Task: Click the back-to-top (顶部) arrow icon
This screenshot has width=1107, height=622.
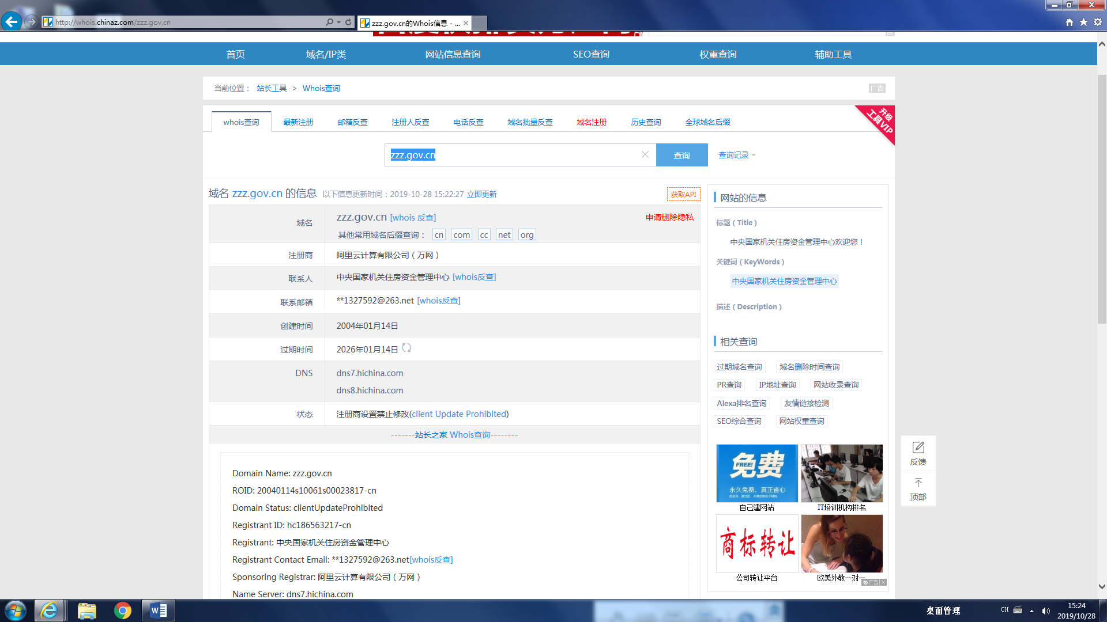Action: point(918,483)
